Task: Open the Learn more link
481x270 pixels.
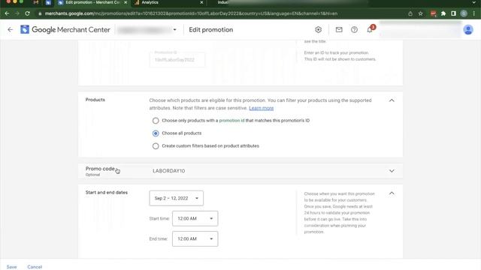Action: 261,108
